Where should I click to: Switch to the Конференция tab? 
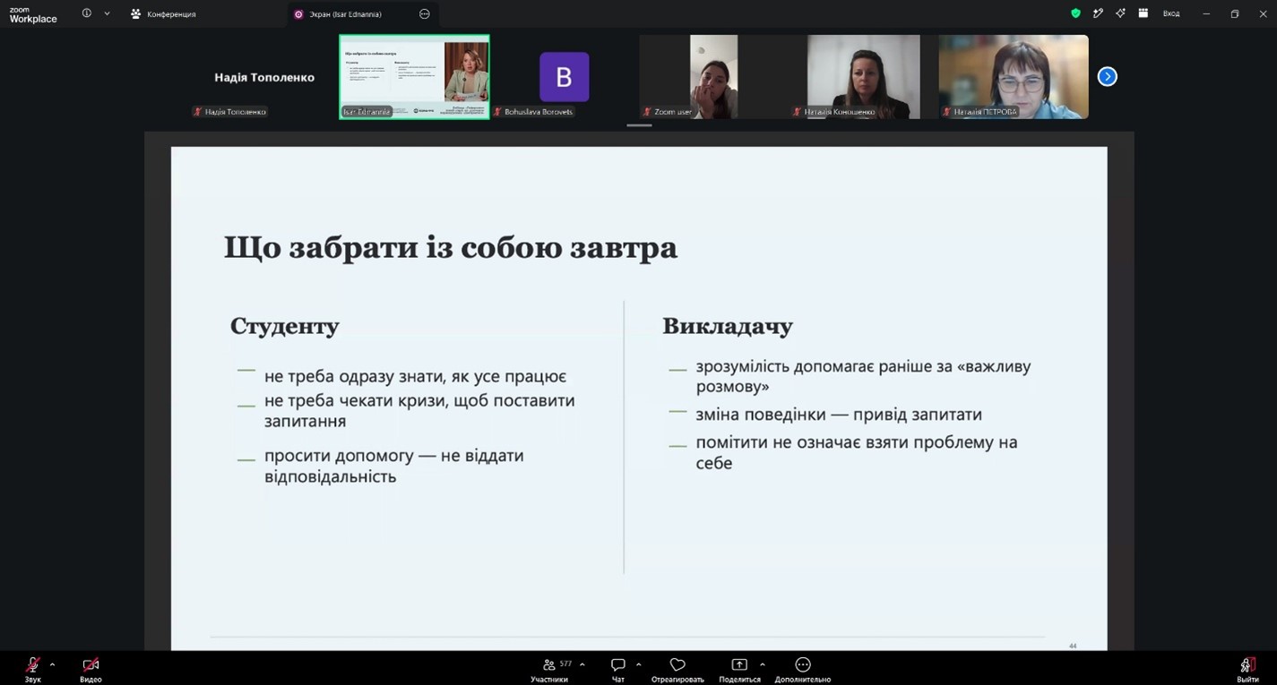tap(163, 14)
